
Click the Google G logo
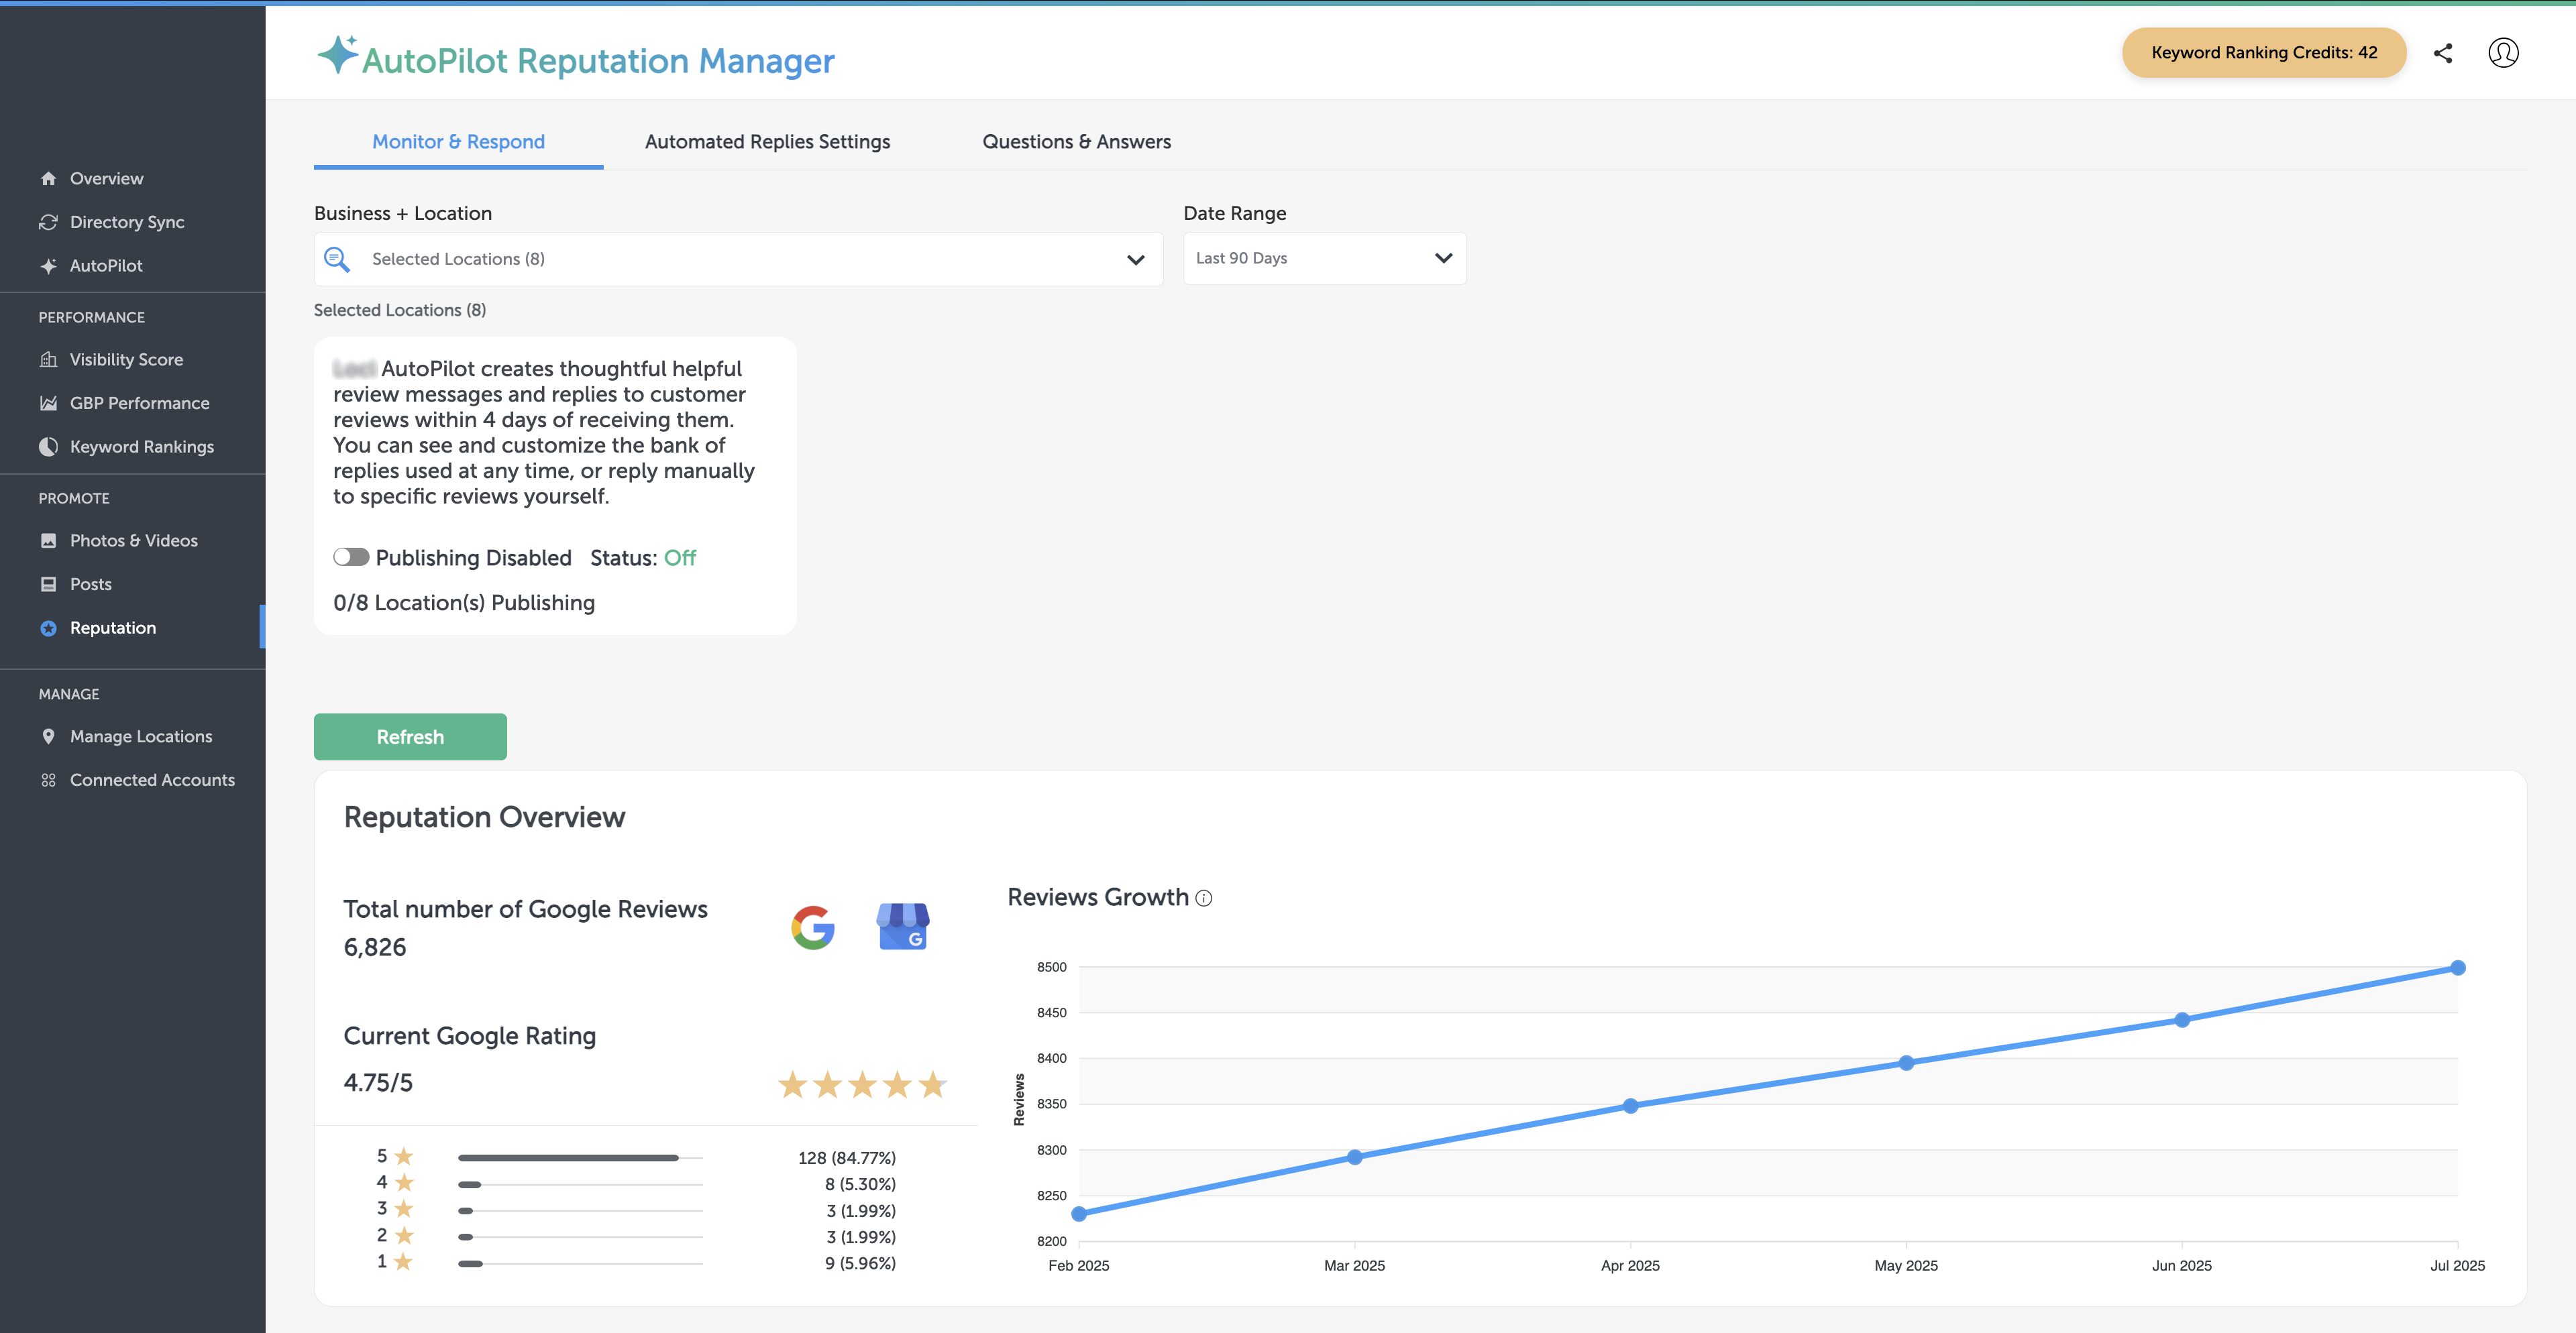pos(813,928)
